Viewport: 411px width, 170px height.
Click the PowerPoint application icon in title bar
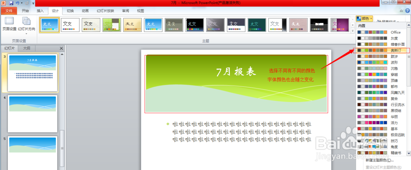pos(4,3)
